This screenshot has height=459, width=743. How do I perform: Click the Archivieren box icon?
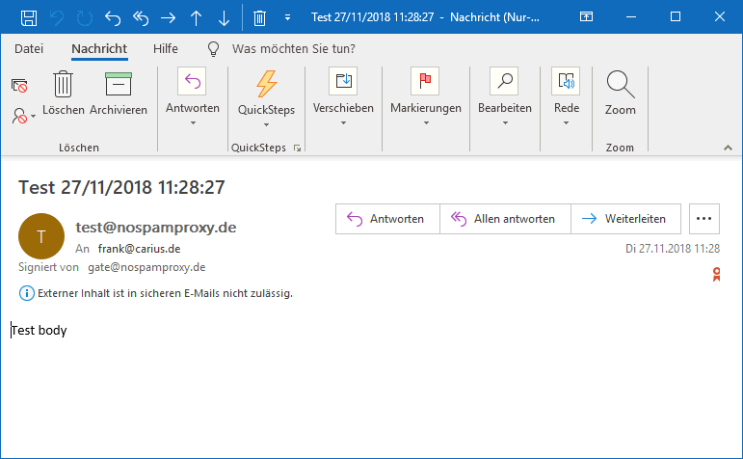[119, 84]
